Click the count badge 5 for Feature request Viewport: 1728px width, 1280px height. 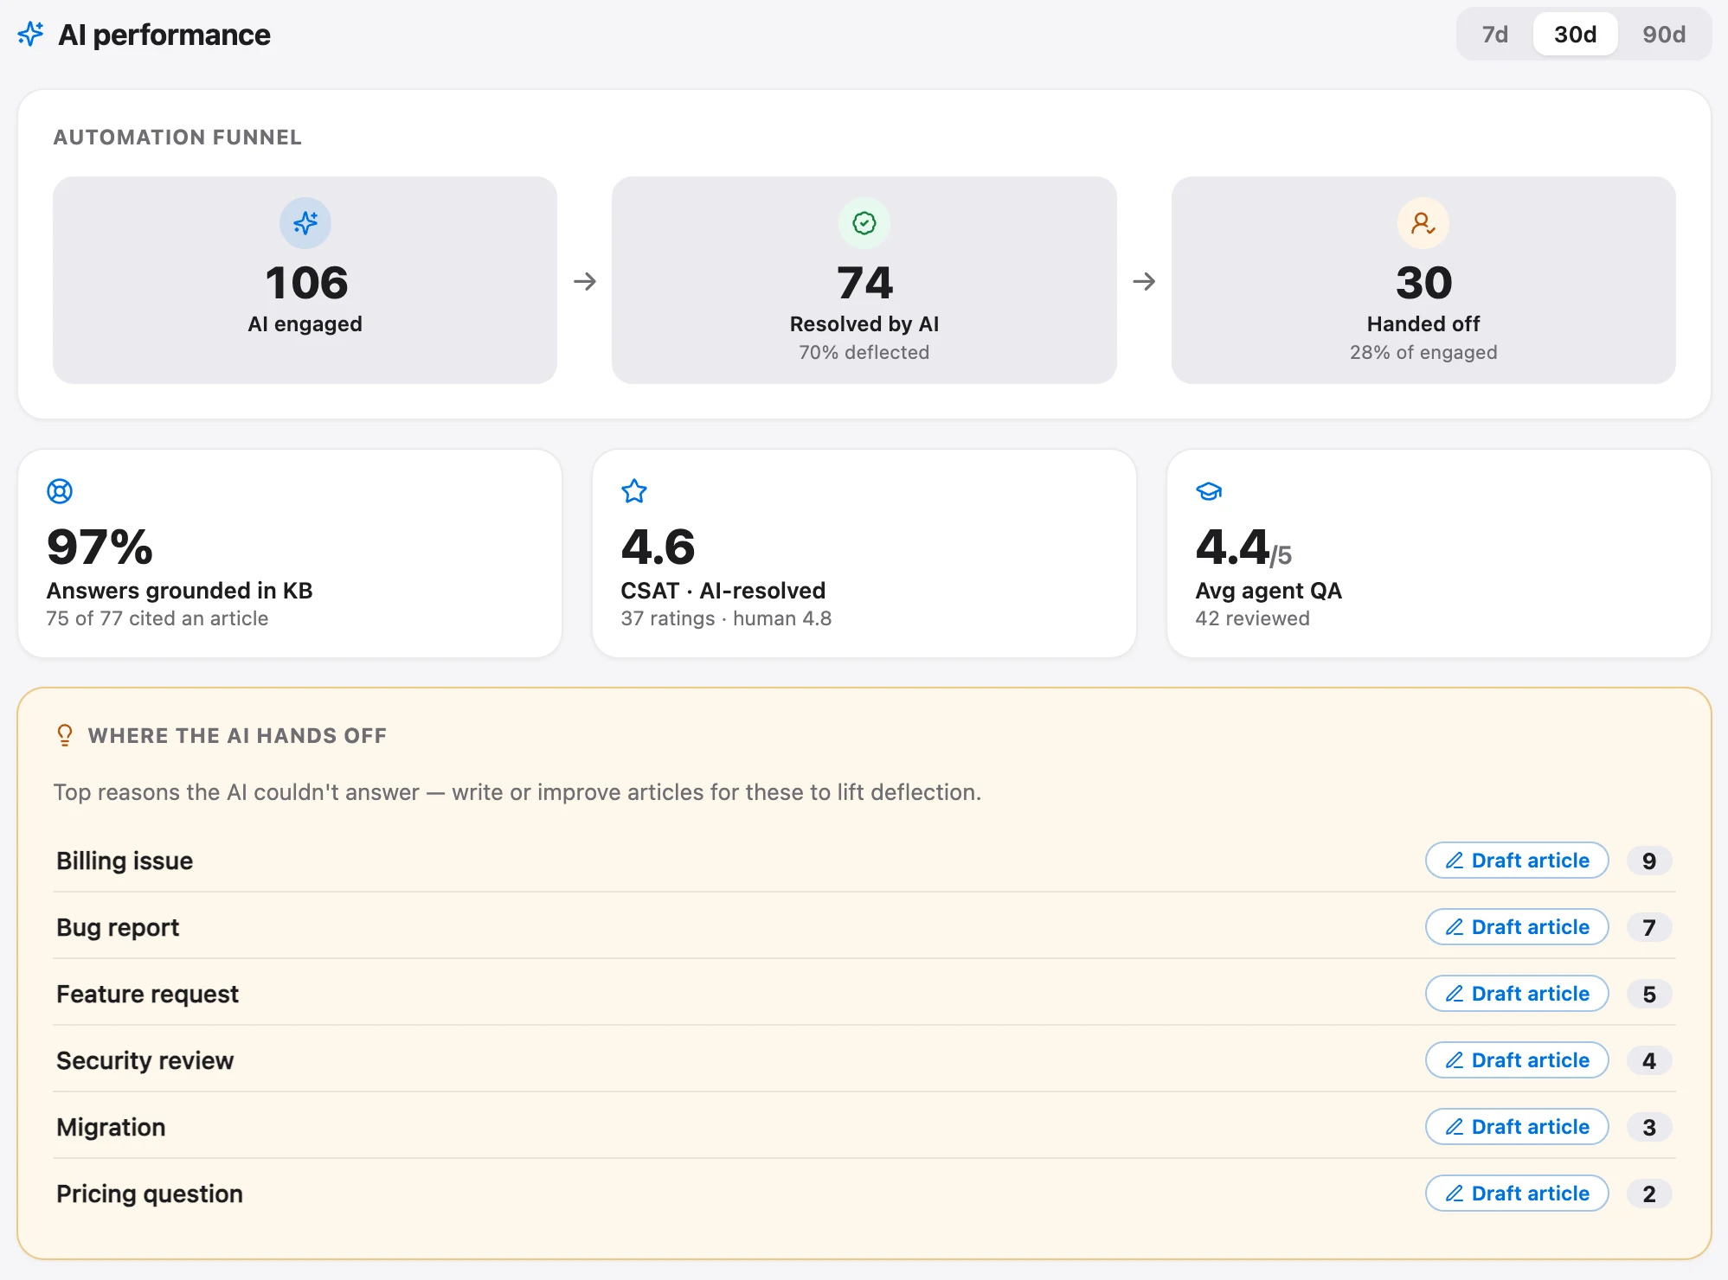pos(1649,994)
